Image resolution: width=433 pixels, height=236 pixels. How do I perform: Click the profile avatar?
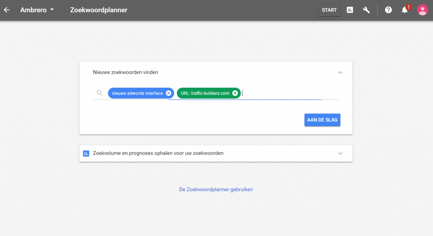(422, 10)
